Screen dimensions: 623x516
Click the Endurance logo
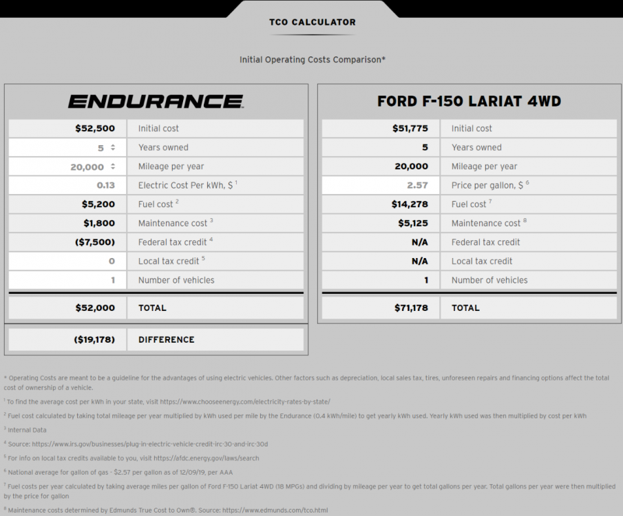pos(156,102)
